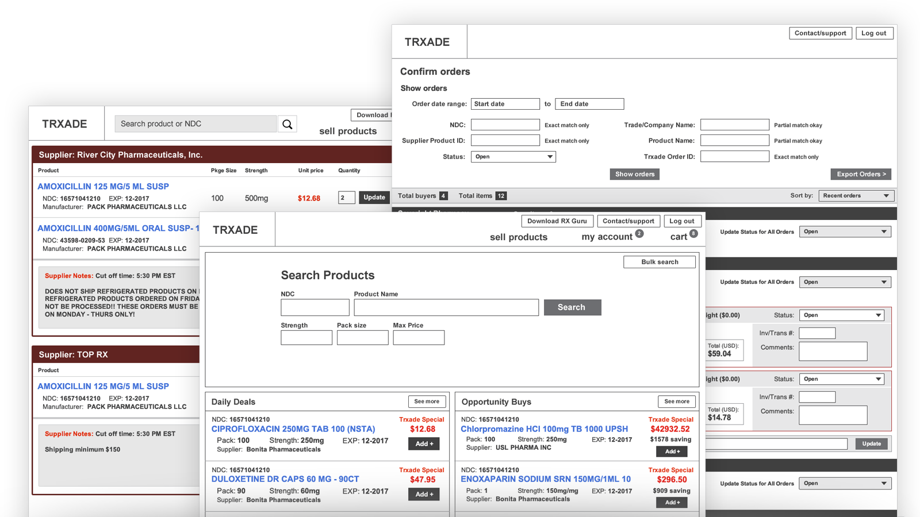Open DULOXETINE DR CAPS 60 MG link

285,479
